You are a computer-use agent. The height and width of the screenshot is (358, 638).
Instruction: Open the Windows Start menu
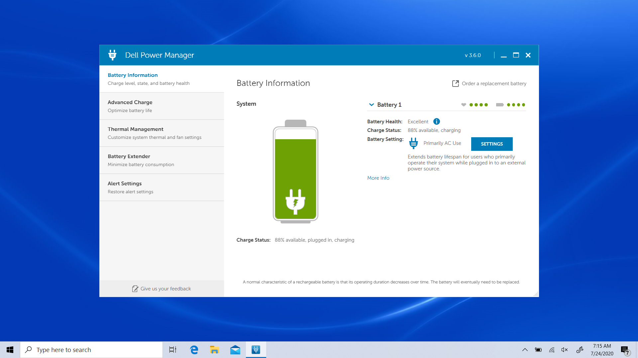(10, 350)
